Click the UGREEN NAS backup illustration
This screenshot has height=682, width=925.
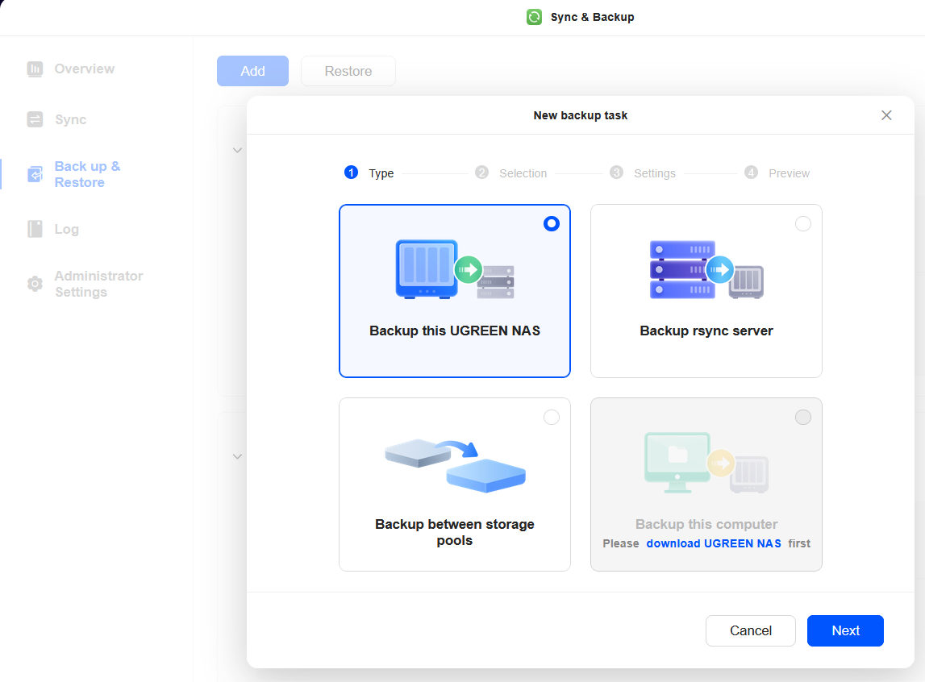coord(455,269)
